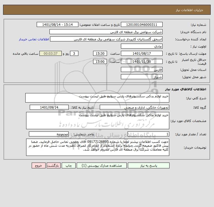Click the خروج exit button
The height and width of the screenshot is (207, 214).
[38, 166]
